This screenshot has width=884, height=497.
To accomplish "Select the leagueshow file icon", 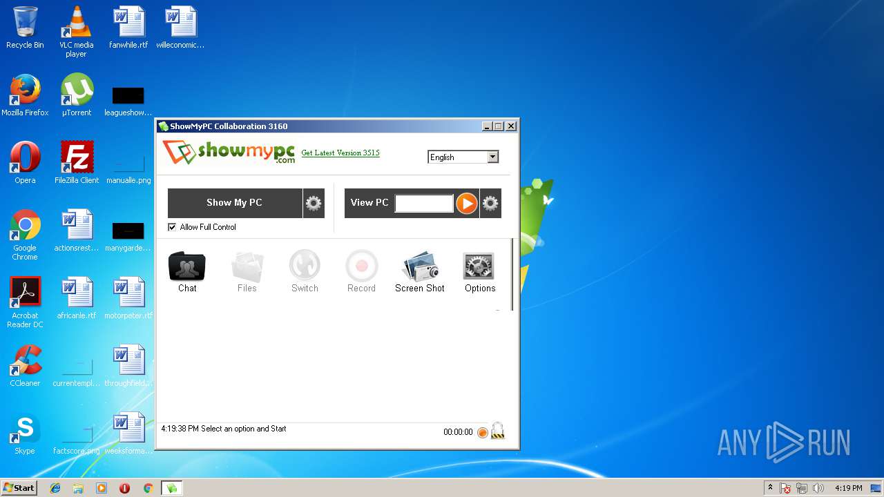I will coord(128,101).
